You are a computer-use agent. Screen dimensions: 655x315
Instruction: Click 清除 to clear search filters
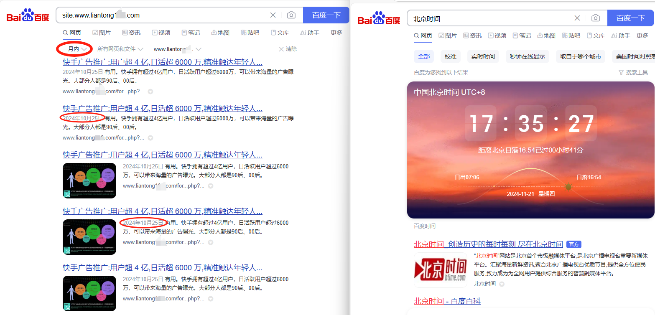[x=288, y=49]
